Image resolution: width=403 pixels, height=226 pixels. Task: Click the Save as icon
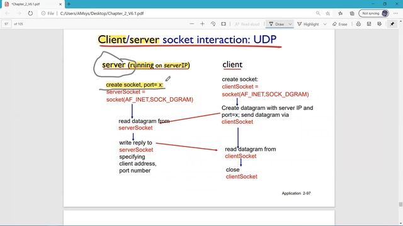click(x=379, y=24)
